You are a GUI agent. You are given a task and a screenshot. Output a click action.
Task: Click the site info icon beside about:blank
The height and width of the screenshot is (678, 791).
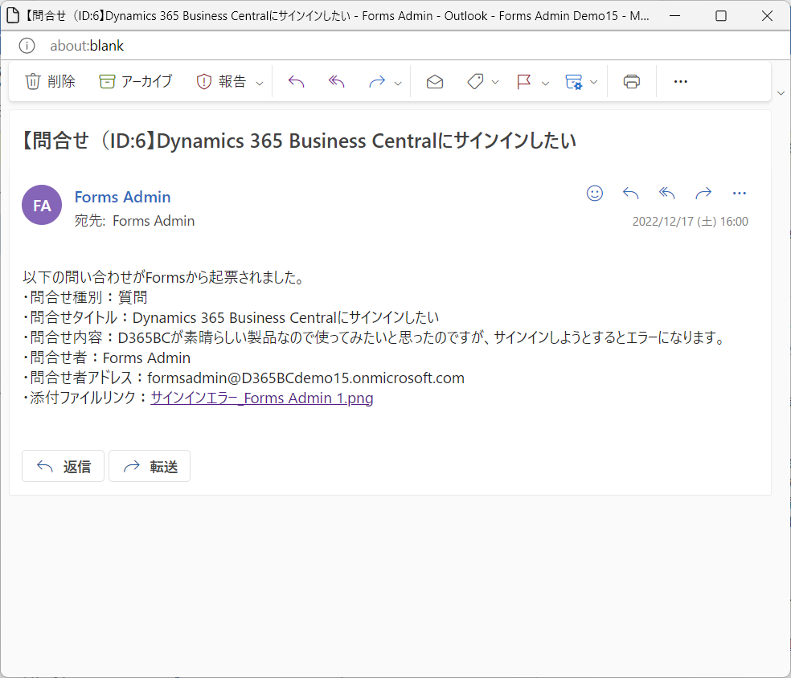tap(27, 46)
